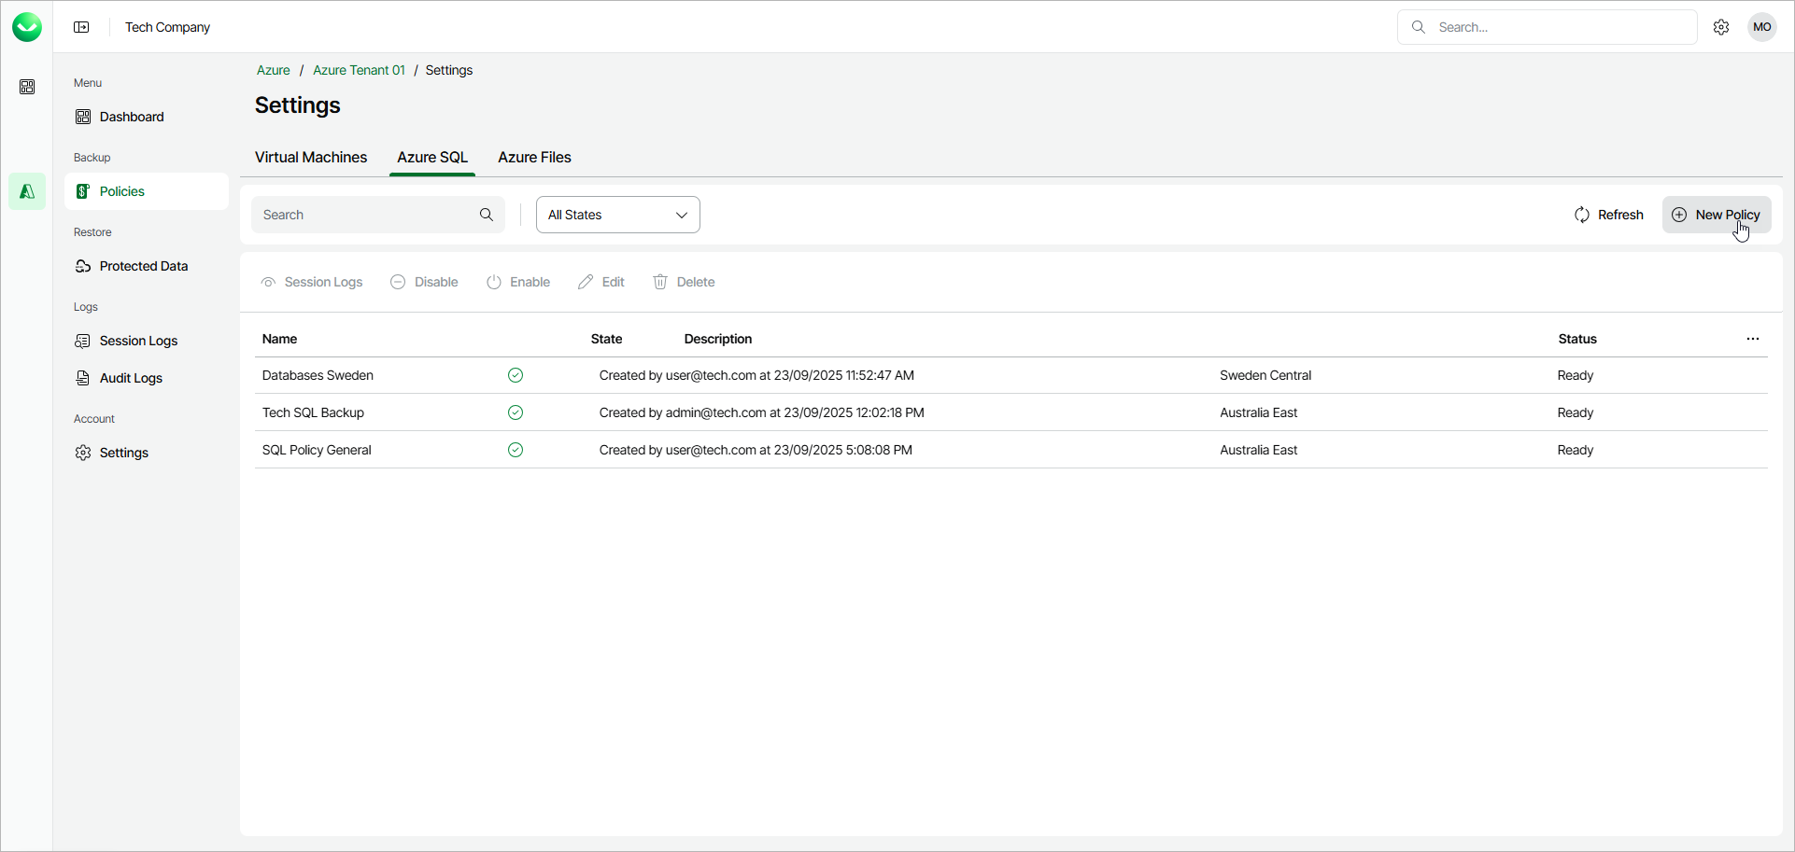Open Audit Logs in sidebar
This screenshot has width=1795, height=852.
click(x=131, y=378)
